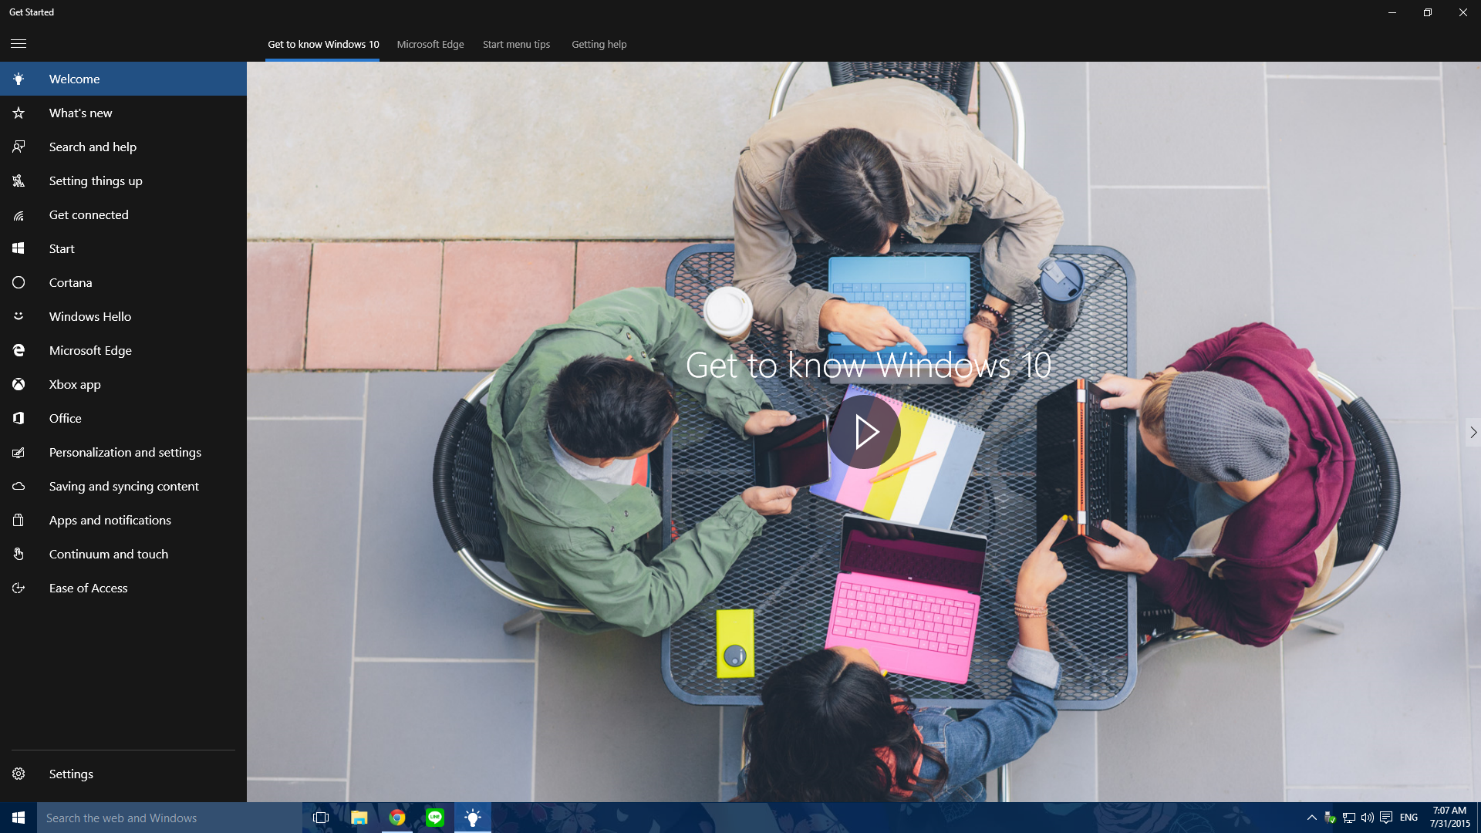Open Google Chrome from the taskbar
Viewport: 1481px width, 833px height.
pyautogui.click(x=396, y=818)
